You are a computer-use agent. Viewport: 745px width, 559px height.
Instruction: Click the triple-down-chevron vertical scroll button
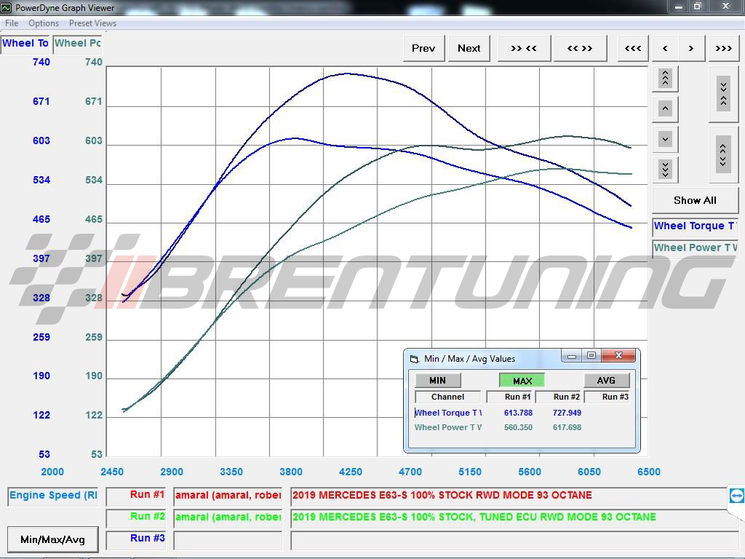coord(665,169)
